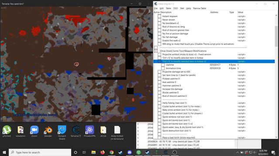Click the Cortana circle on the taskbar
279x156 pixels.
pyautogui.click(x=75, y=152)
